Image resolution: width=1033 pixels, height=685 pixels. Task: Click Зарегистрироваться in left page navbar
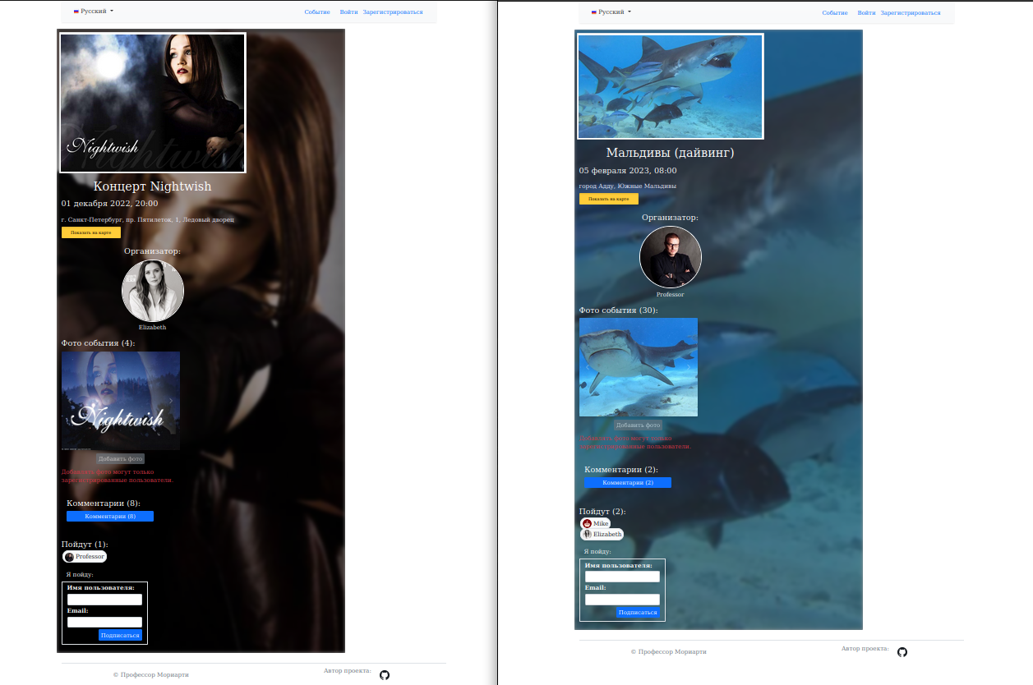[393, 12]
